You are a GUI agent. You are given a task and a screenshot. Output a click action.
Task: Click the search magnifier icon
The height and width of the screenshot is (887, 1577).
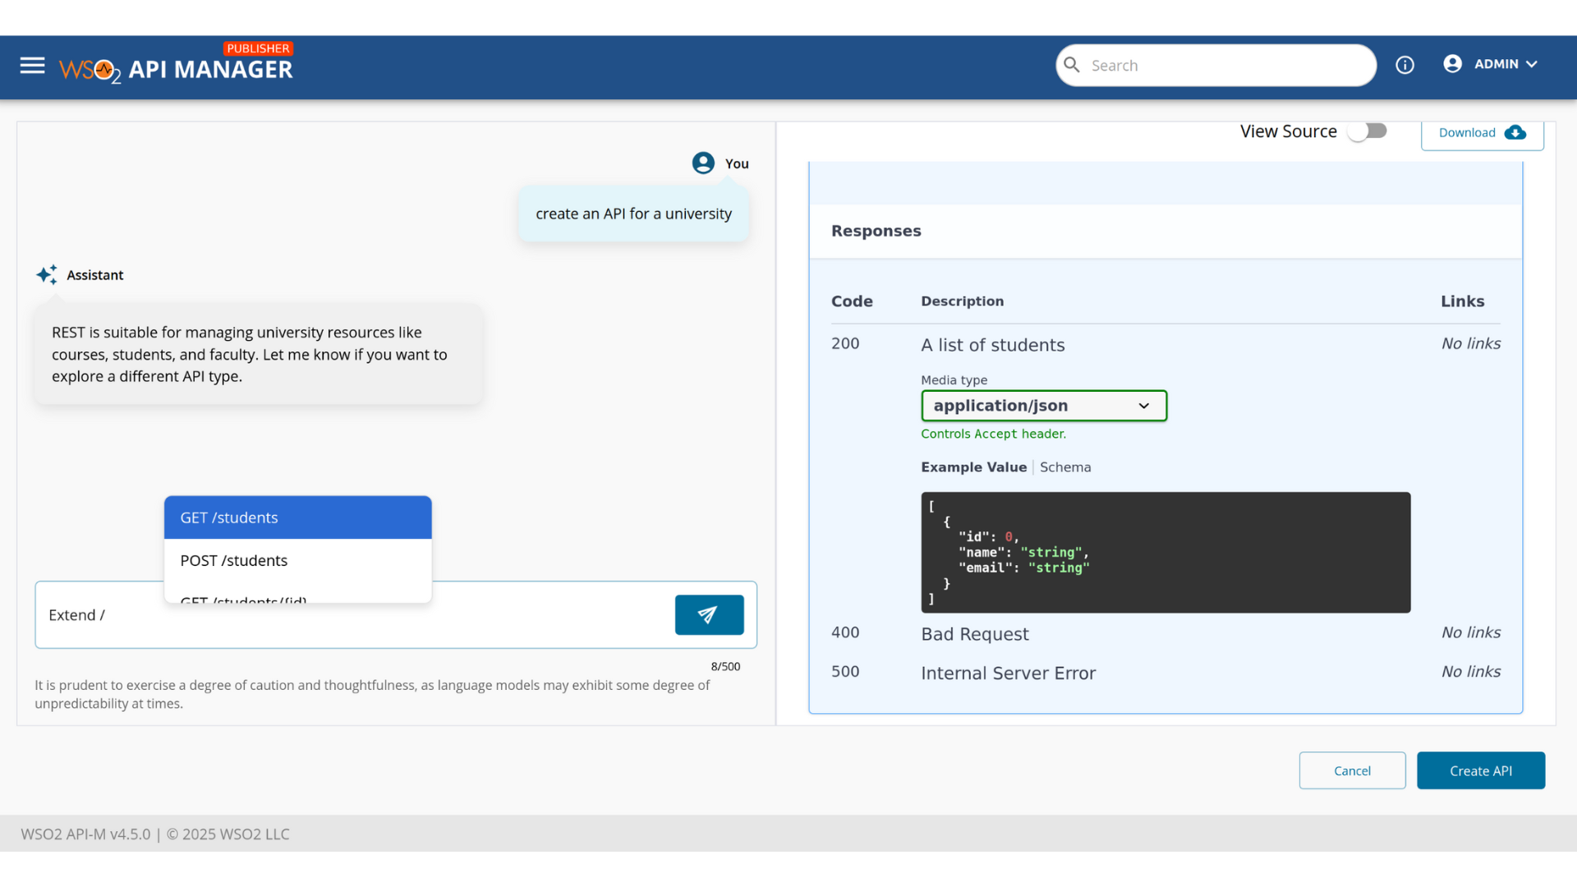[x=1072, y=65]
